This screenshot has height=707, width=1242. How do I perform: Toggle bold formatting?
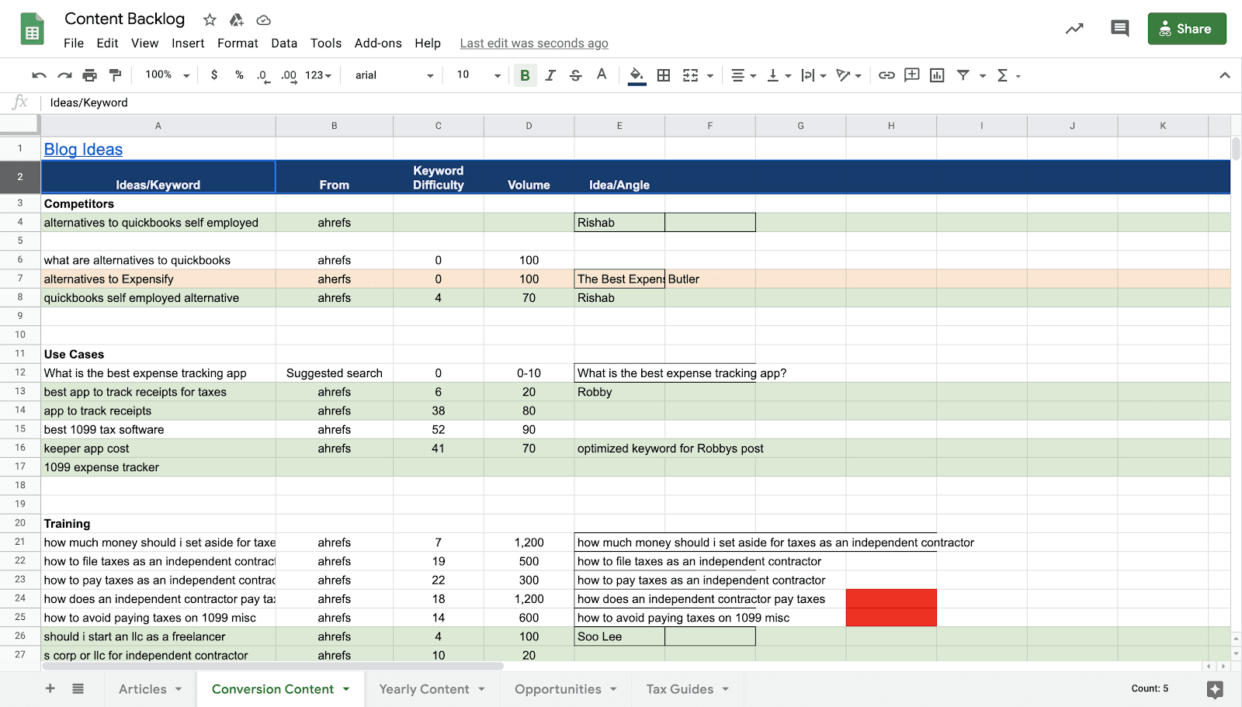(x=525, y=75)
